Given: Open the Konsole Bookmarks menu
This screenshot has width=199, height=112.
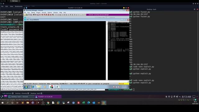Looking at the screenshot, I should pos(19,6).
